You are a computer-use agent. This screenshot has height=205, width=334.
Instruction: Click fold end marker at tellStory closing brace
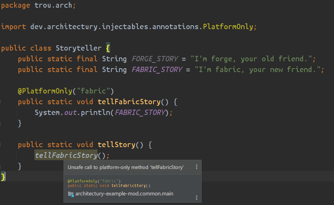tap(1, 166)
